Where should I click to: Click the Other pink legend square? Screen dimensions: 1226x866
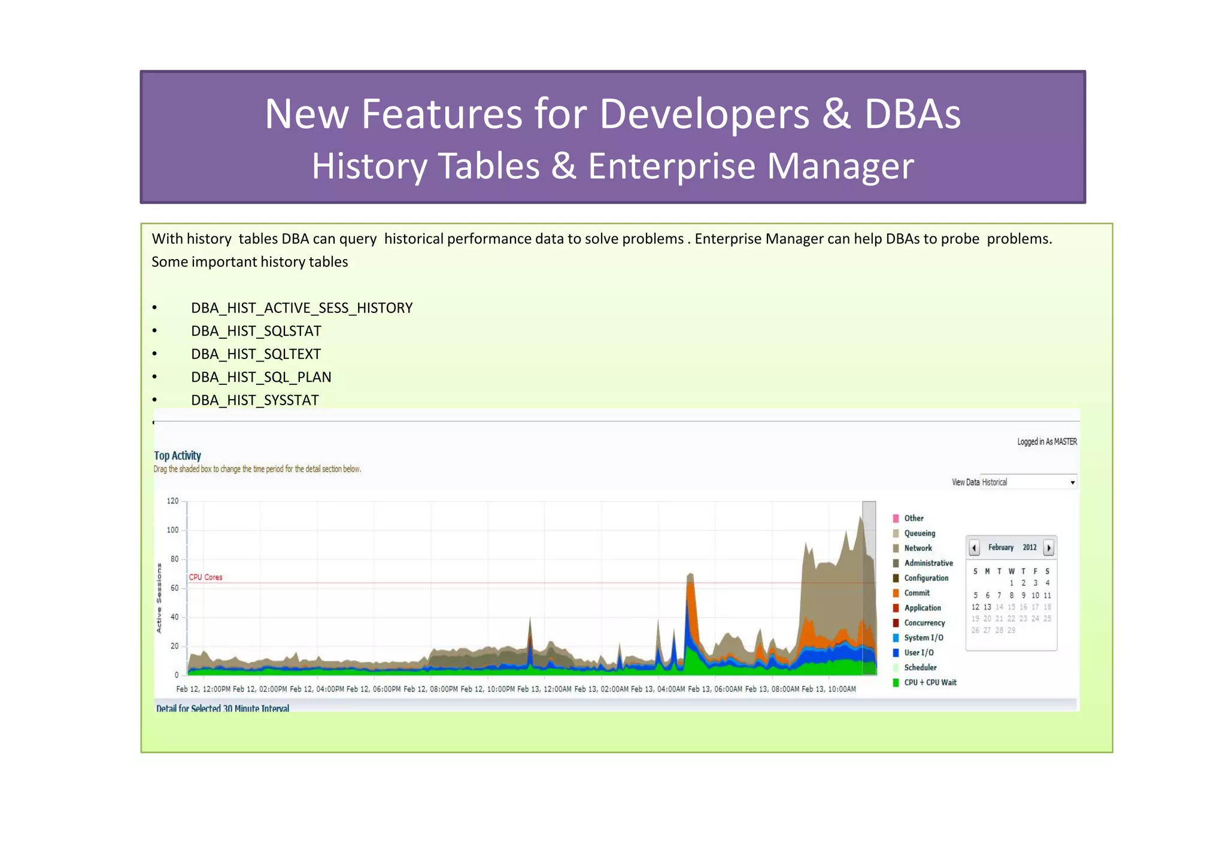pyautogui.click(x=896, y=518)
